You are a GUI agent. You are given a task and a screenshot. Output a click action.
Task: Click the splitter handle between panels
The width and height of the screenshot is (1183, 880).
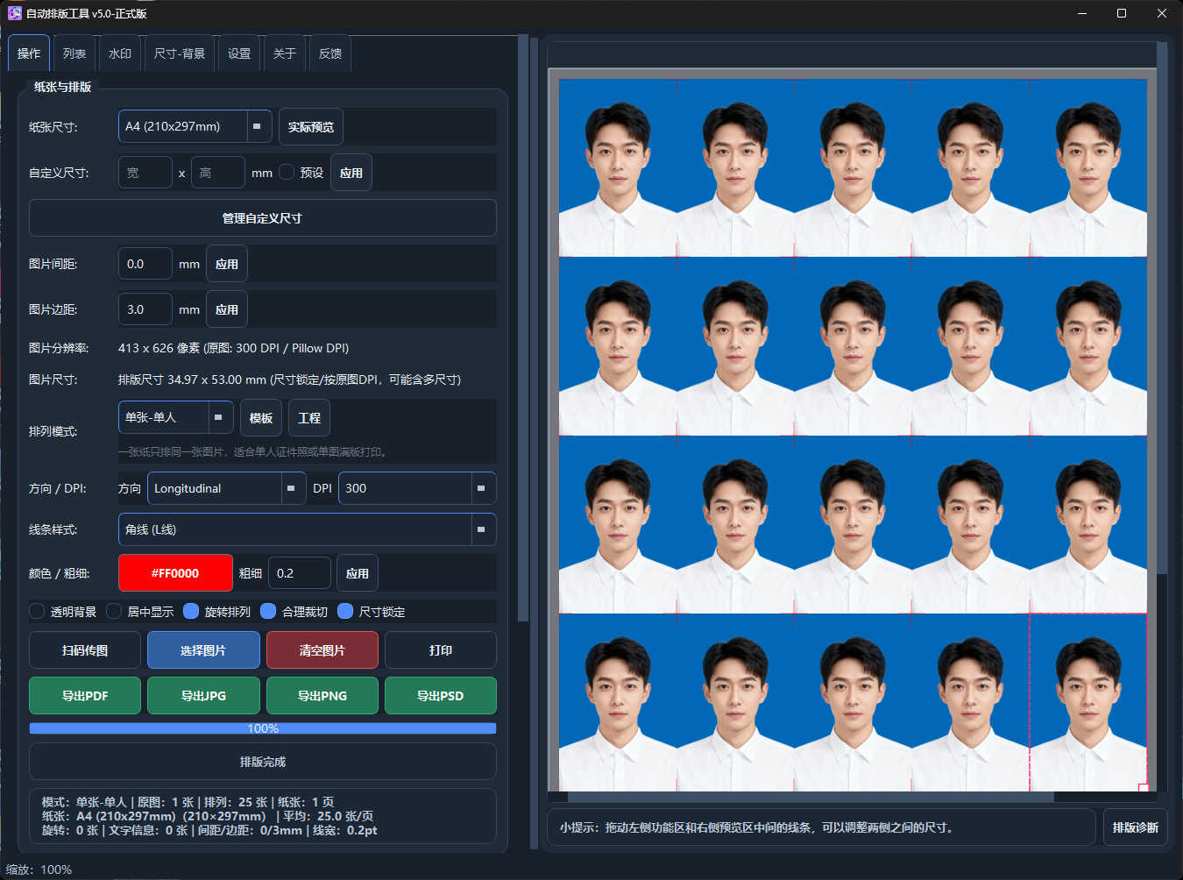coord(534,443)
